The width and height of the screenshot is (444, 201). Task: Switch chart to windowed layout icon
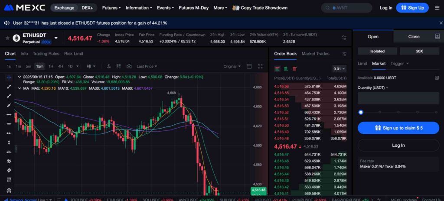pos(249,66)
